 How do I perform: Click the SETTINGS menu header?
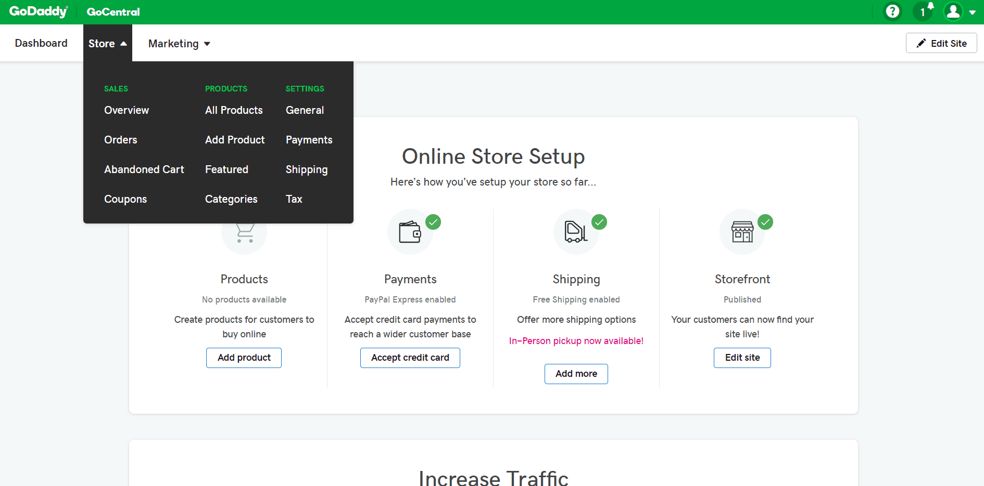click(305, 89)
